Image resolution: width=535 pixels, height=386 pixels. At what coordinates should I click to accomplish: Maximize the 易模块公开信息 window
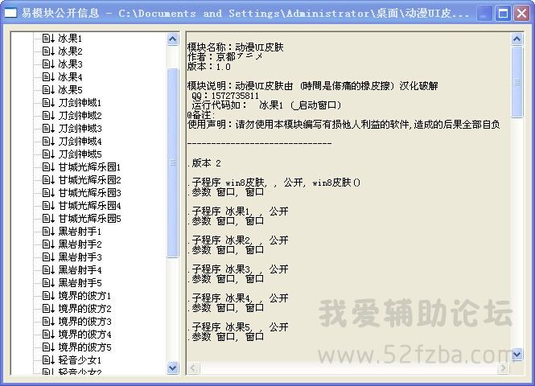coord(503,14)
